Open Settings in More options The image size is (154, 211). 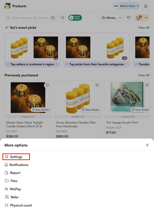(x=16, y=157)
